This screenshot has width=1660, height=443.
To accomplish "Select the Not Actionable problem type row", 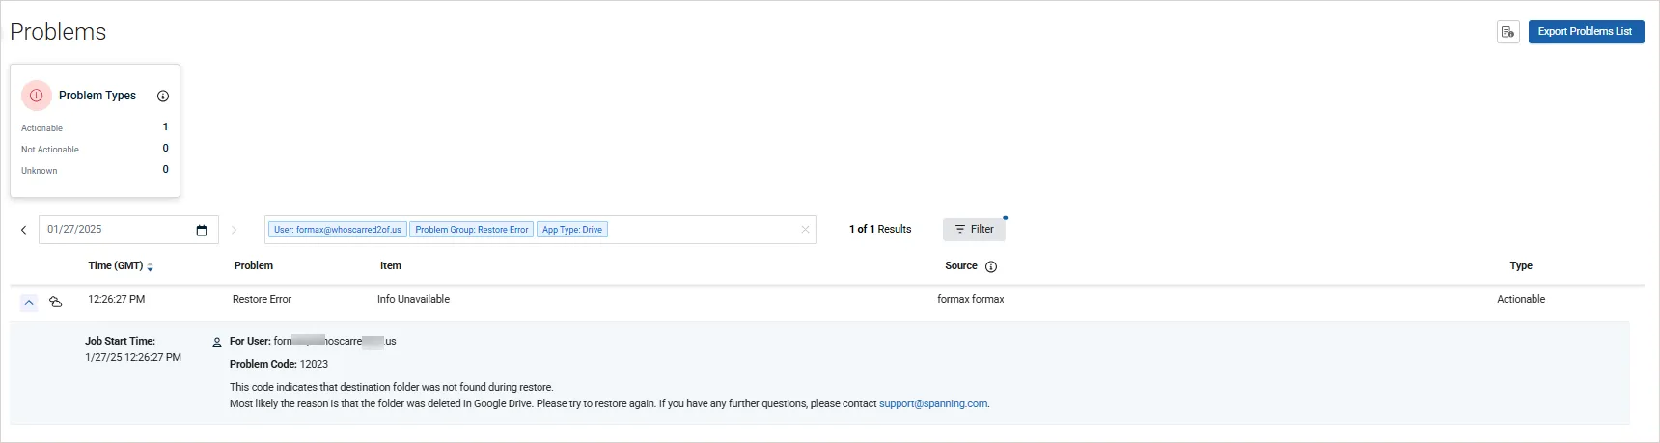I will 95,149.
